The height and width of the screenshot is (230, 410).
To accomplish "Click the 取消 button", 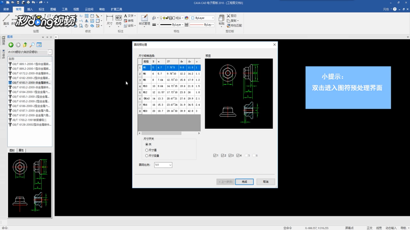I will (266, 182).
